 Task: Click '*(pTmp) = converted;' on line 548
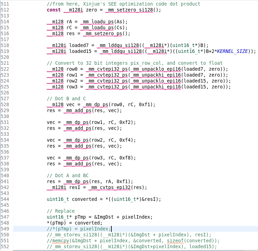point(74,223)
